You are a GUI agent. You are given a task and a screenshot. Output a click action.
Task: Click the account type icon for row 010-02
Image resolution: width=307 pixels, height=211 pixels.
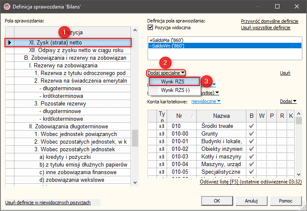(x=162, y=149)
